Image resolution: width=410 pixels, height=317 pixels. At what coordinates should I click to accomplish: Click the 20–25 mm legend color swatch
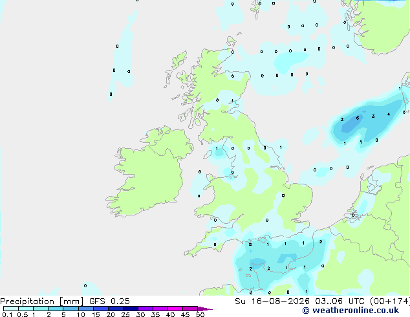pyautogui.click(x=115, y=309)
